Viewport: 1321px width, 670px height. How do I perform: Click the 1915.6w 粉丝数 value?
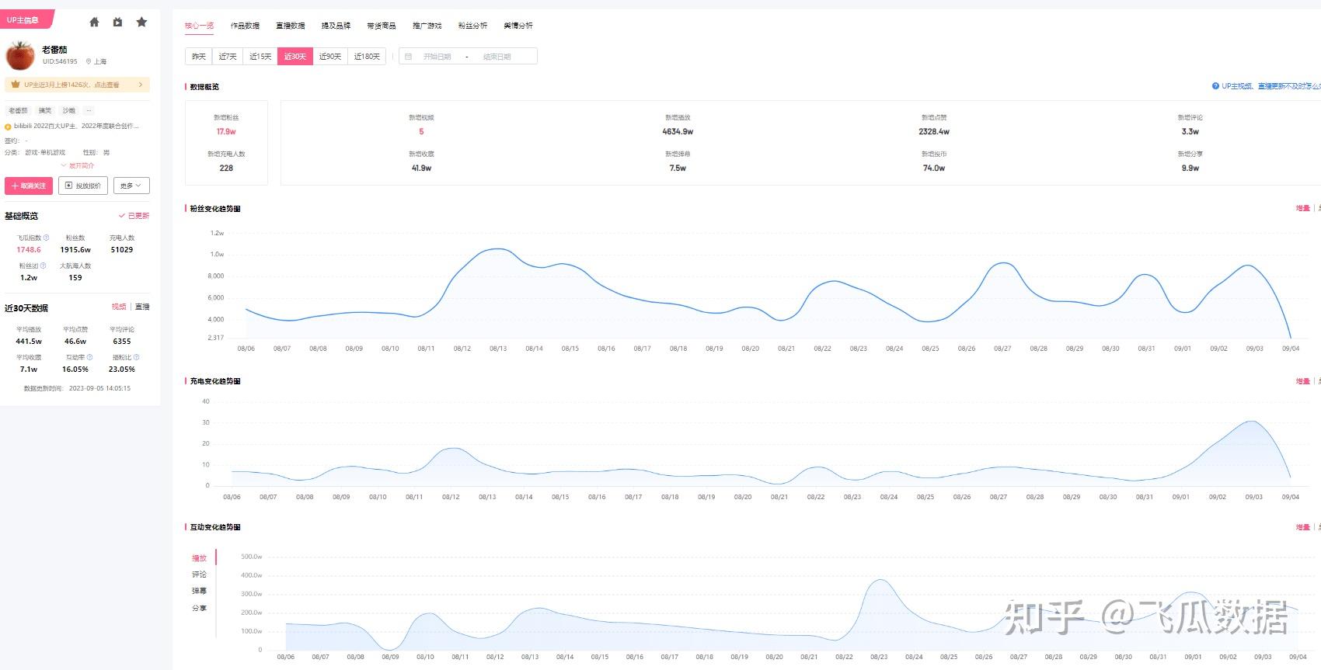pos(75,250)
